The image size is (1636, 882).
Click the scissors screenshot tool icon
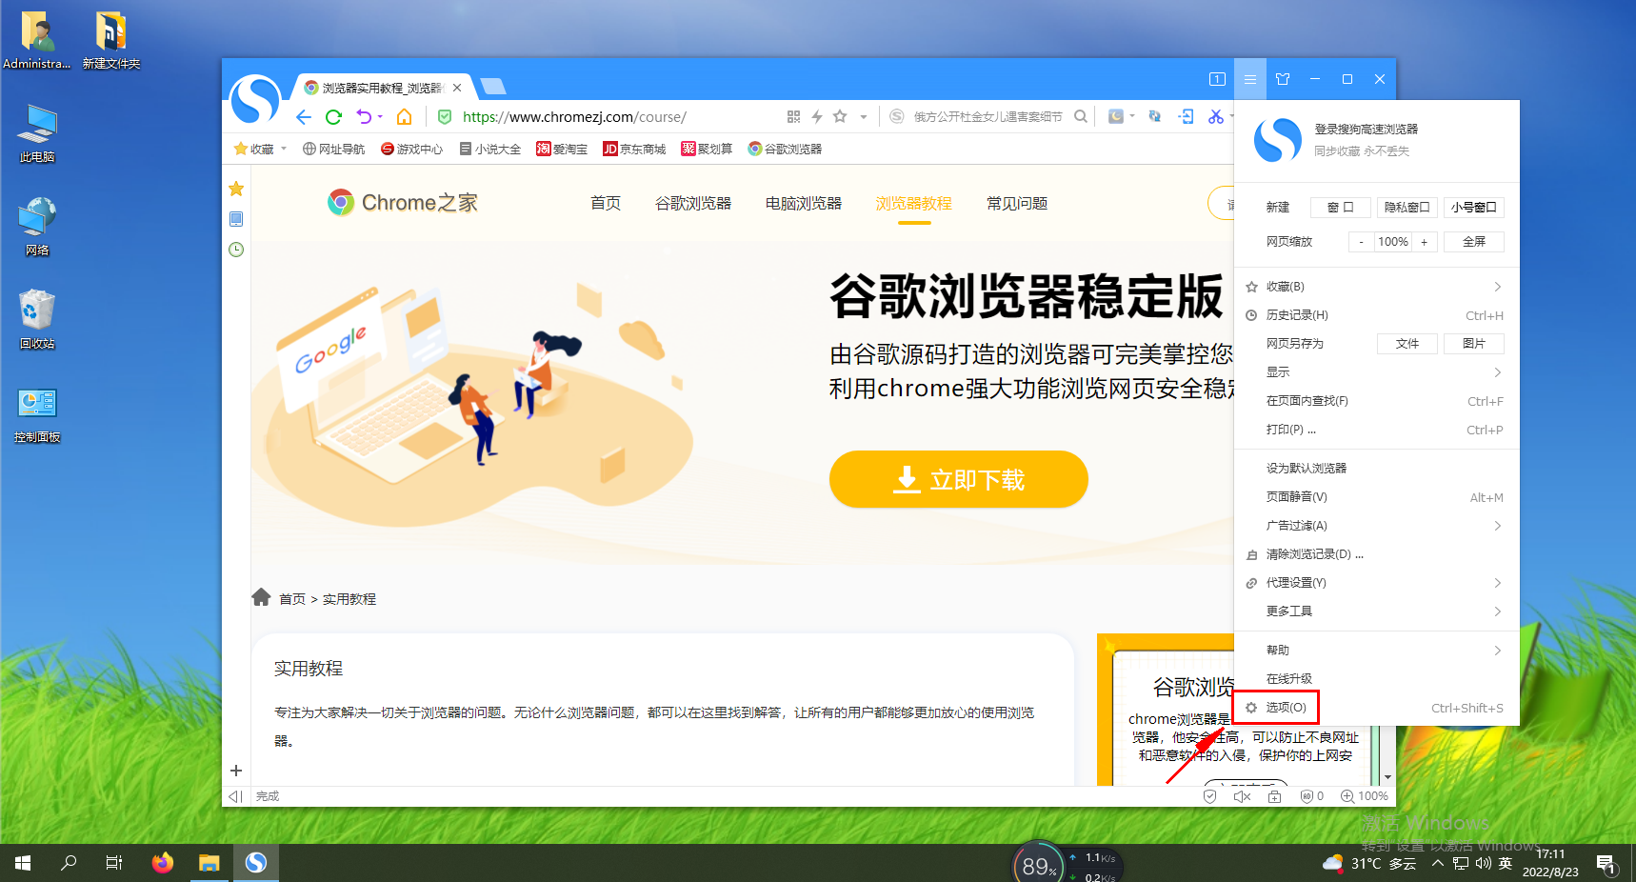click(1216, 116)
